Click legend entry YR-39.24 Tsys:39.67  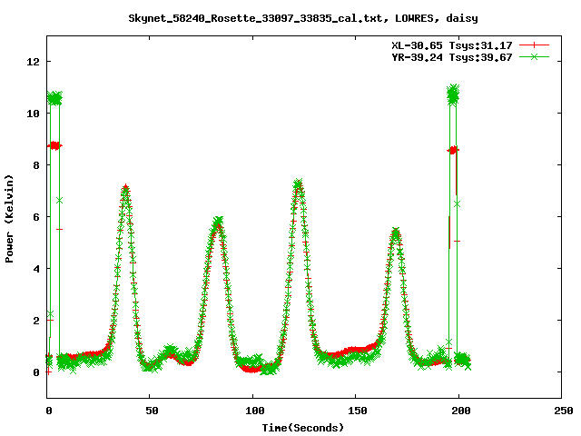click(x=452, y=57)
